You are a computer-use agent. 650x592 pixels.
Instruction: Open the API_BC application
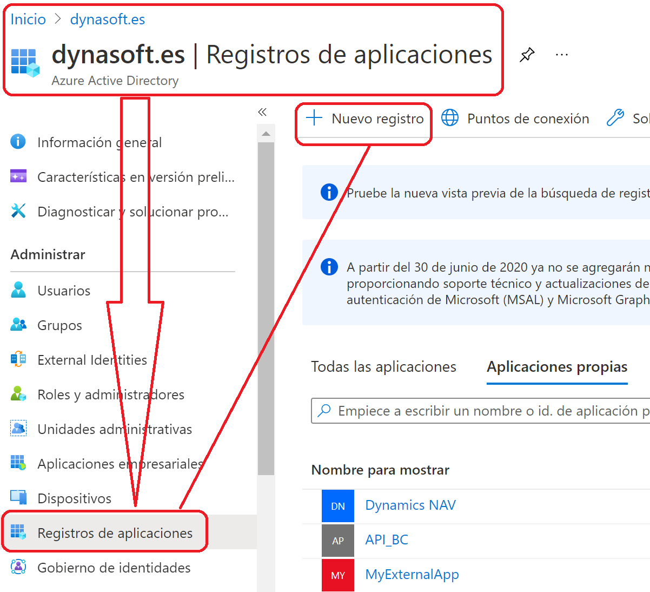(x=387, y=540)
